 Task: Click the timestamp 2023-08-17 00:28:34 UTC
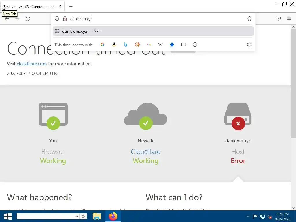[x=32, y=73]
